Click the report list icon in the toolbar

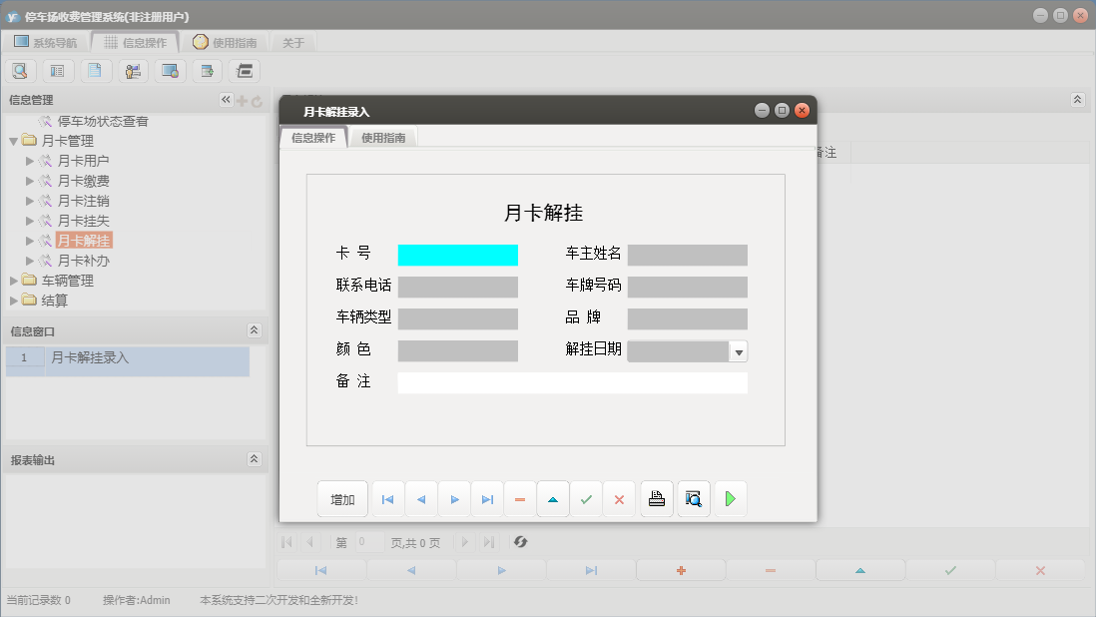click(x=57, y=70)
